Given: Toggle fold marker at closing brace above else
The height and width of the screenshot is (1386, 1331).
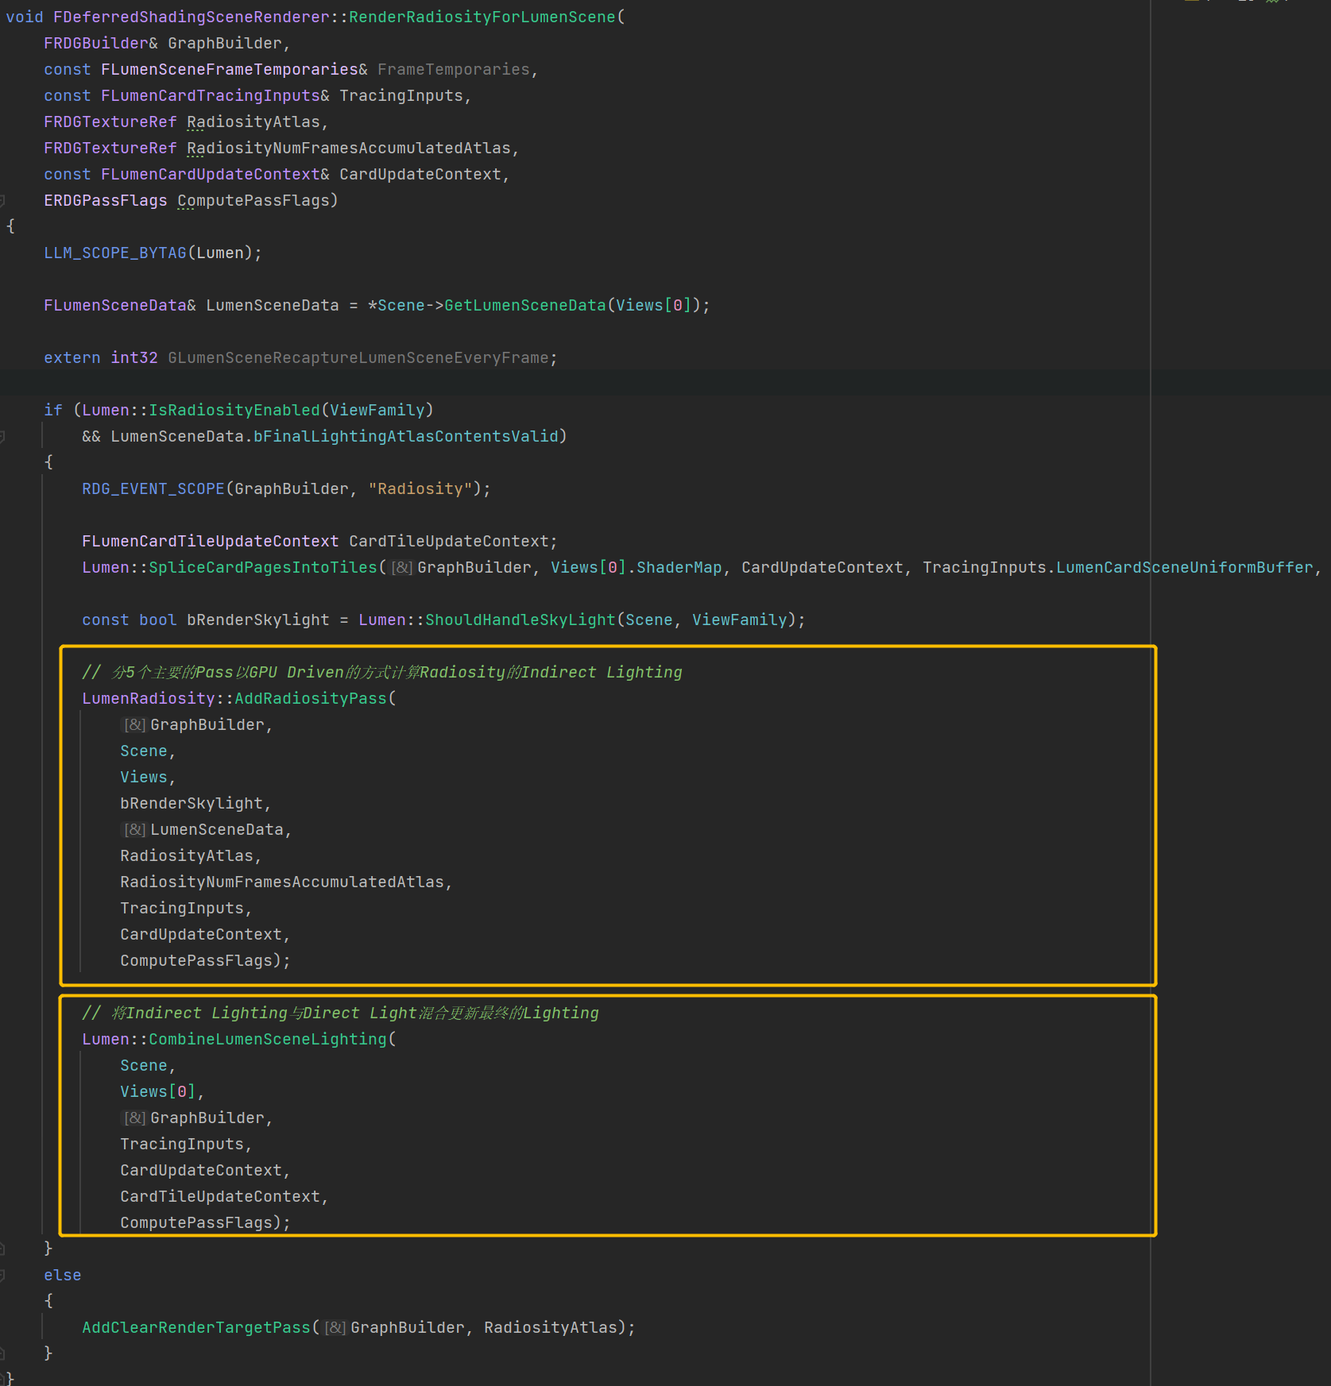Looking at the screenshot, I should point(2,1249).
